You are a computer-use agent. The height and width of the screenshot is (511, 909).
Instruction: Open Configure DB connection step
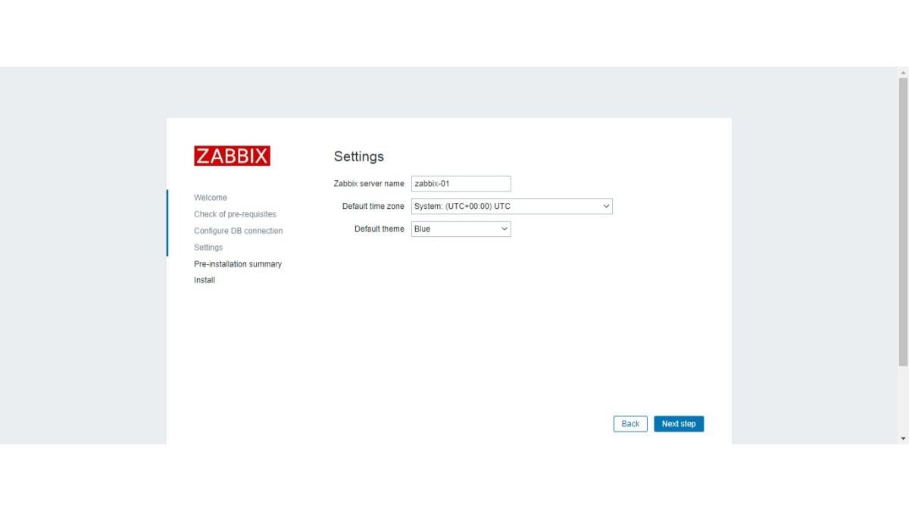coord(238,230)
